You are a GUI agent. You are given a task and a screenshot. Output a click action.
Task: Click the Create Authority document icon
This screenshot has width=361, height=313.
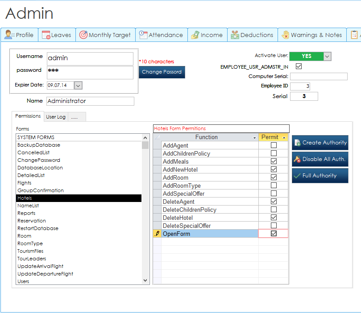[x=297, y=143]
